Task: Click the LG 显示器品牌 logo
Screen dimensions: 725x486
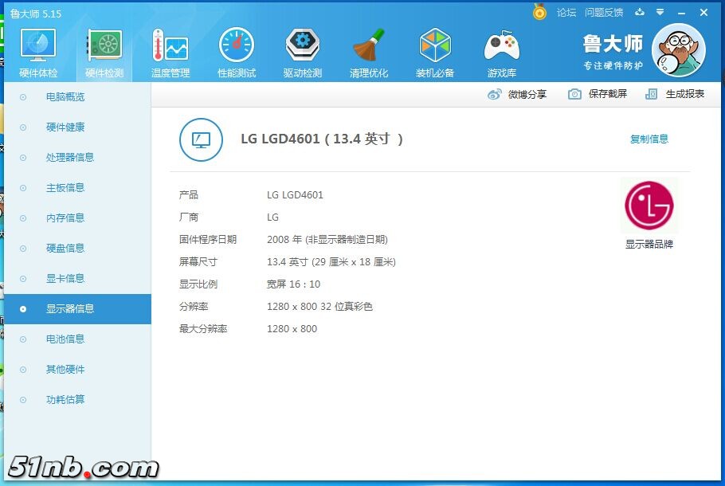Action: pos(651,205)
